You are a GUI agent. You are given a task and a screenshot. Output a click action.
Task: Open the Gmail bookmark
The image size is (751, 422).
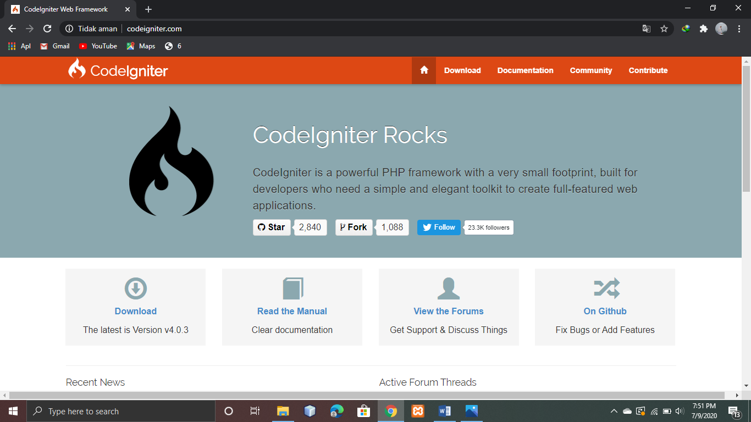(55, 46)
